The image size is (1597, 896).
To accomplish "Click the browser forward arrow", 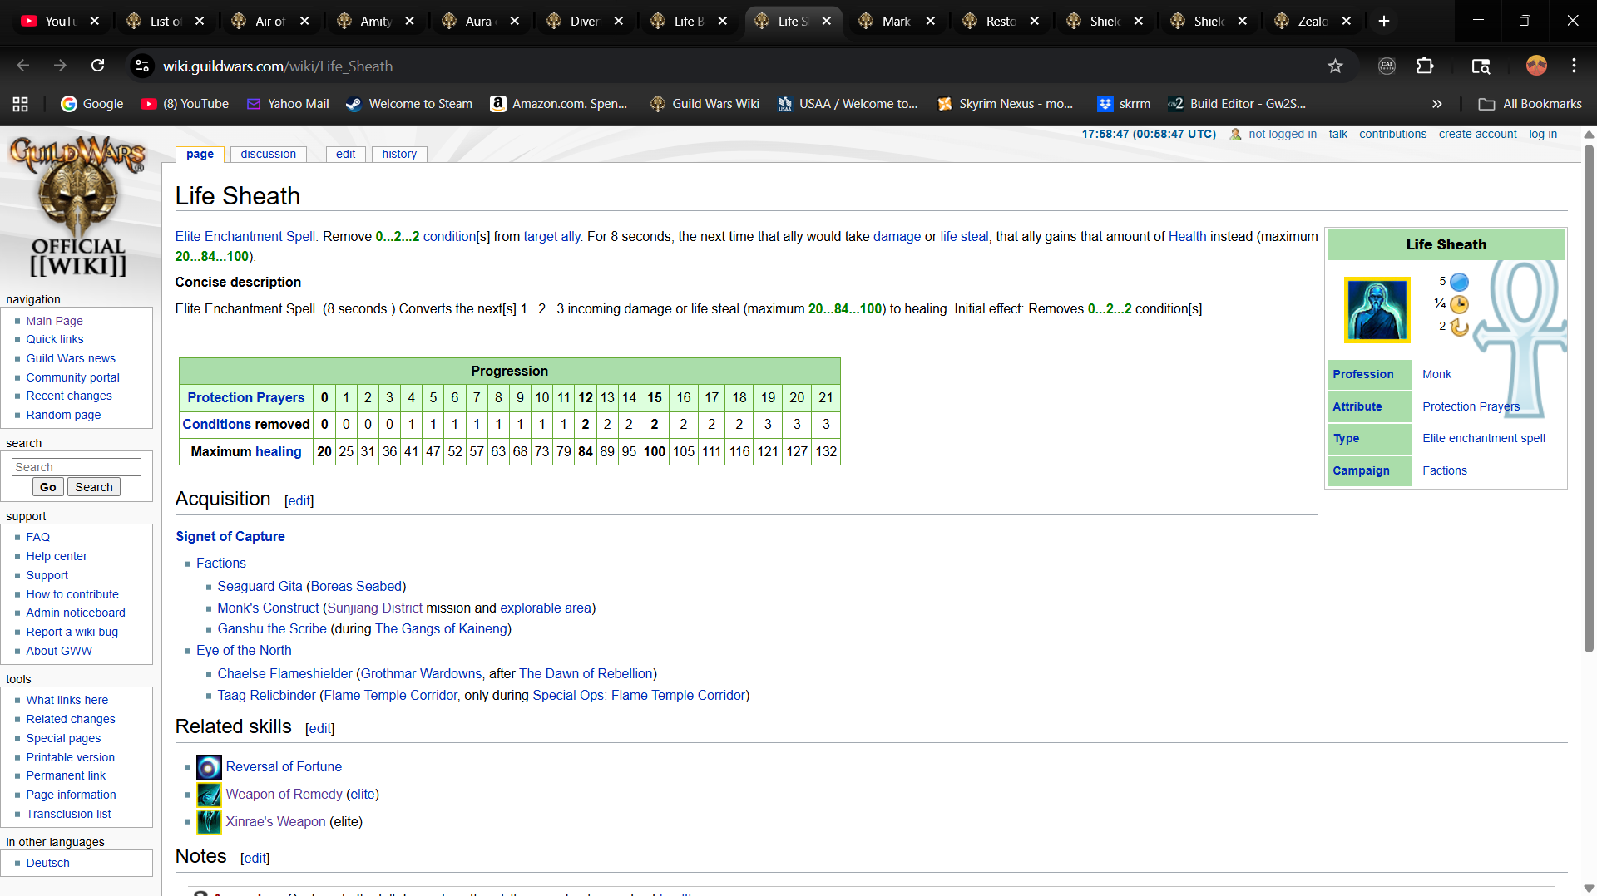I will 60,66.
